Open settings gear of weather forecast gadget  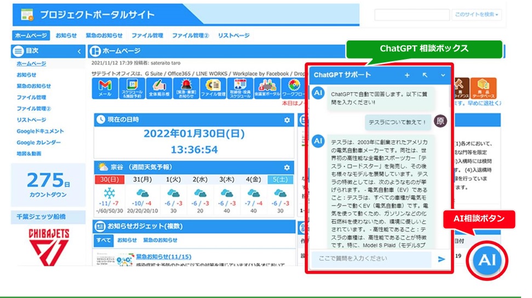pyautogui.click(x=287, y=167)
